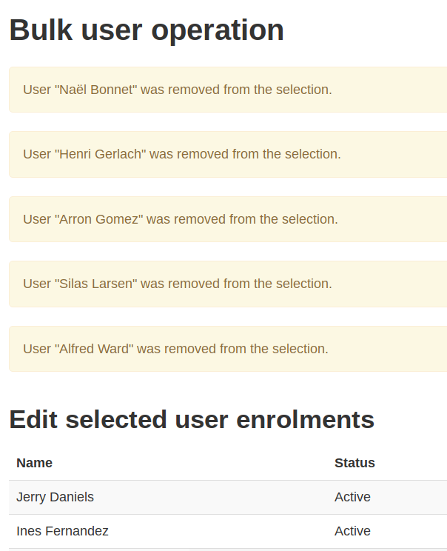Click the Name column header
This screenshot has width=447, height=551.
[x=34, y=463]
